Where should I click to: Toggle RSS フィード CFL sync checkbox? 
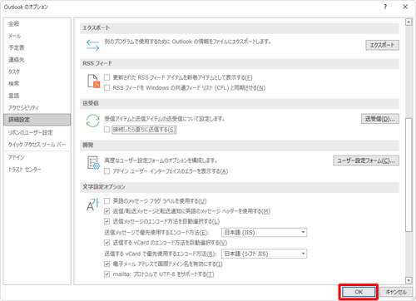coord(106,88)
